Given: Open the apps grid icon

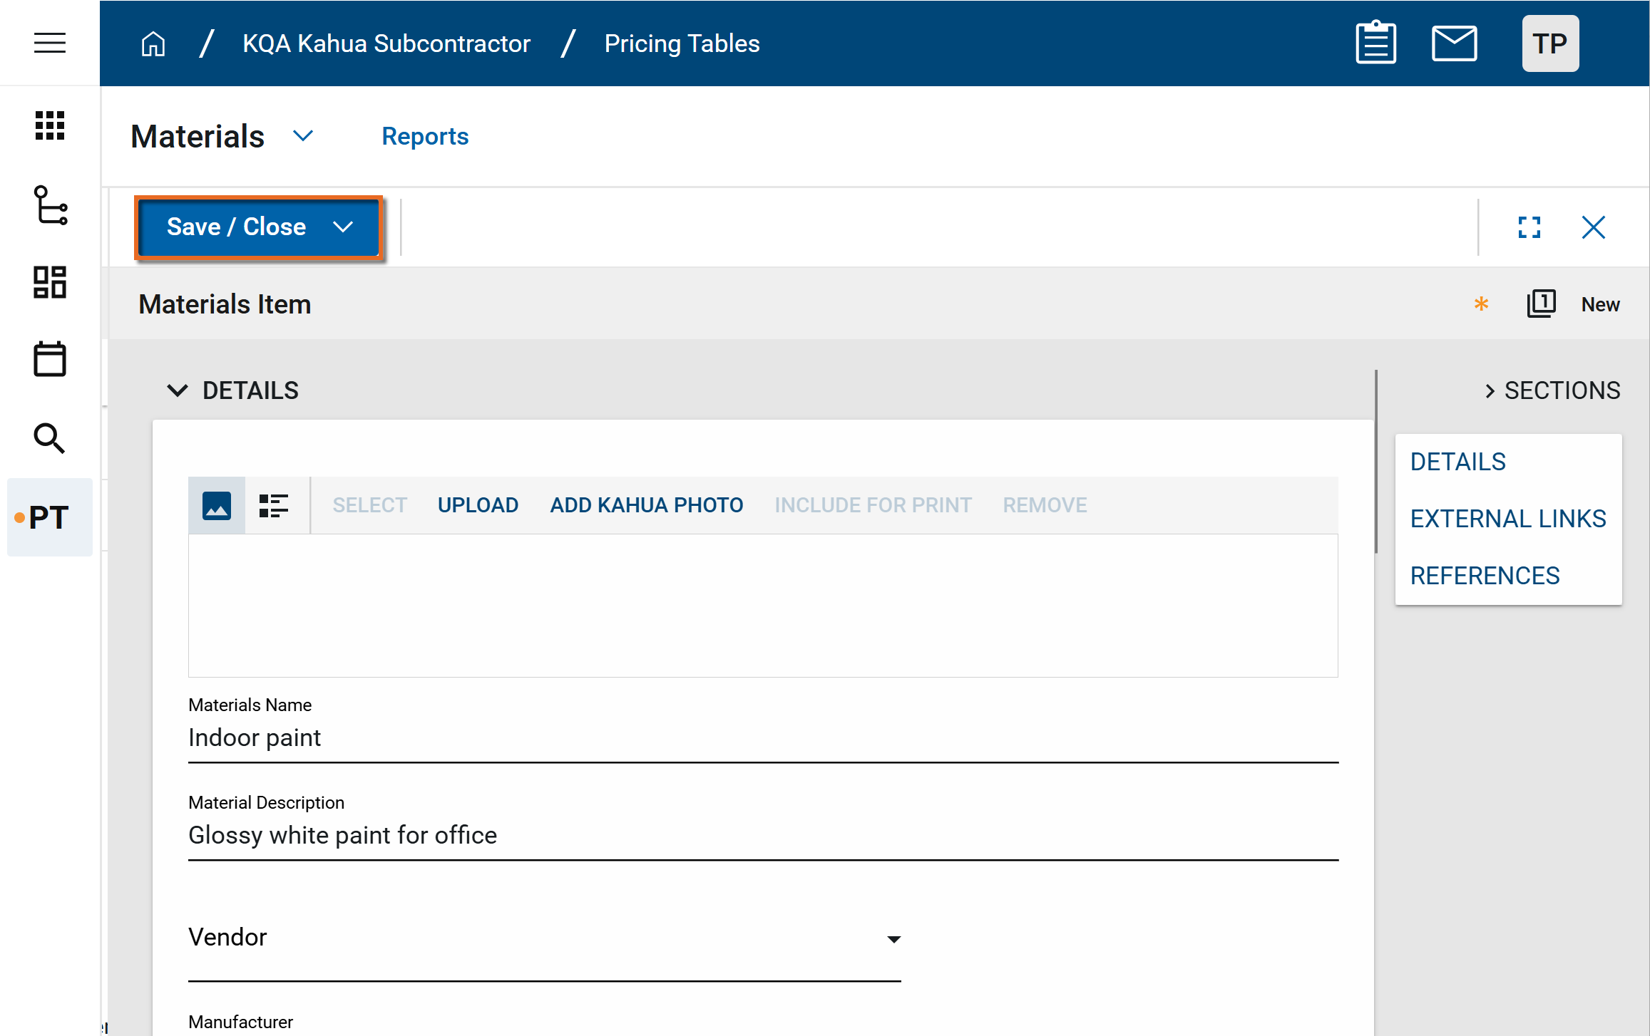Looking at the screenshot, I should point(50,125).
